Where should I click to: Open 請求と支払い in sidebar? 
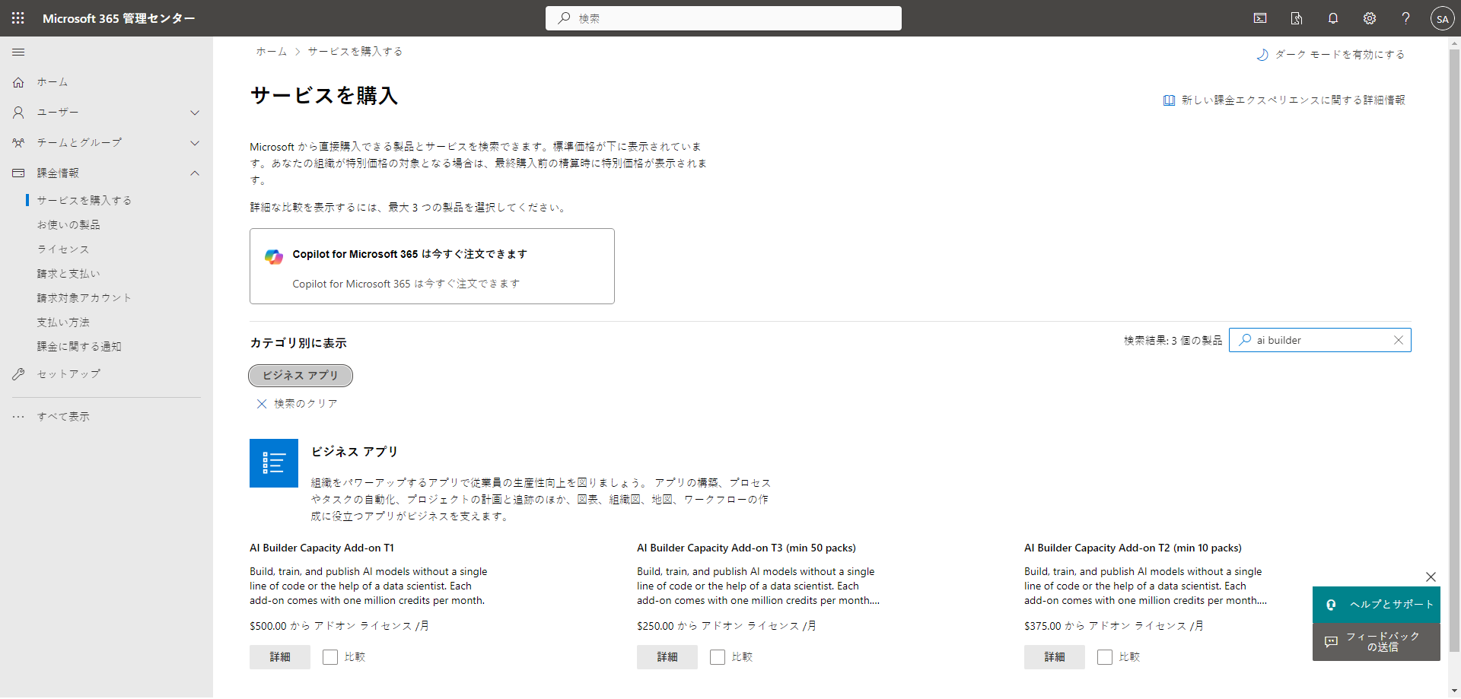pyautogui.click(x=68, y=274)
